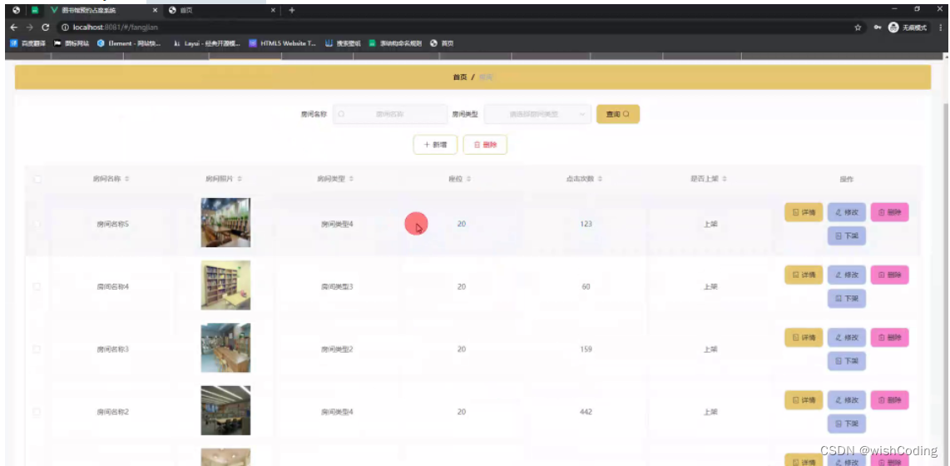The height and width of the screenshot is (466, 950).
Task: Click the page vertical scrollbar
Action: click(x=947, y=260)
